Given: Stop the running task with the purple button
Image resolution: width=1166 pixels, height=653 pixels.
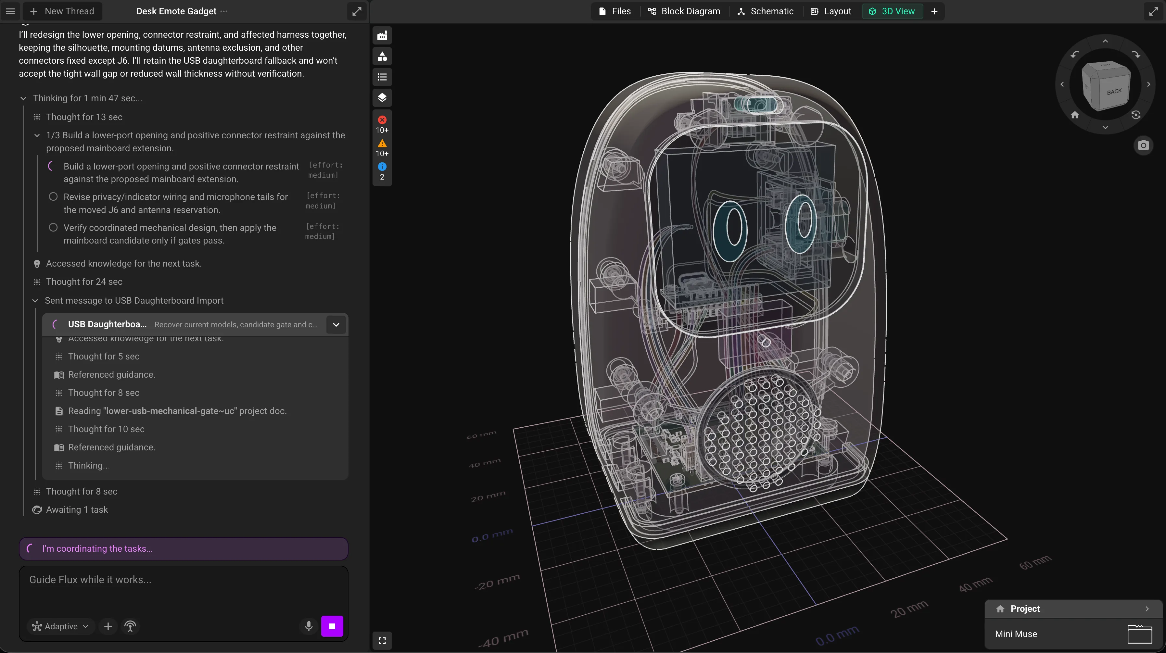Looking at the screenshot, I should click(x=332, y=626).
